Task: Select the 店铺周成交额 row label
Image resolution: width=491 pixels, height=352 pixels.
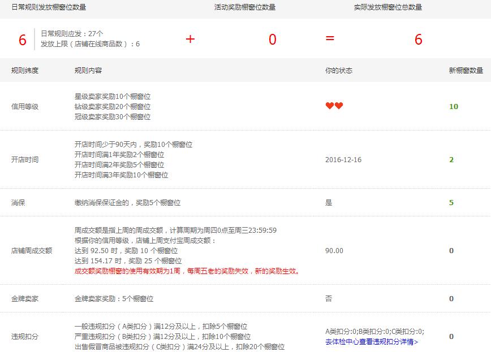Action: pos(32,250)
